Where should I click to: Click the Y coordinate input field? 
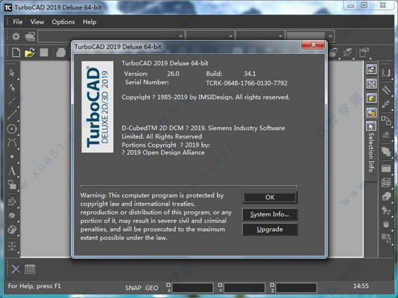pos(244,288)
